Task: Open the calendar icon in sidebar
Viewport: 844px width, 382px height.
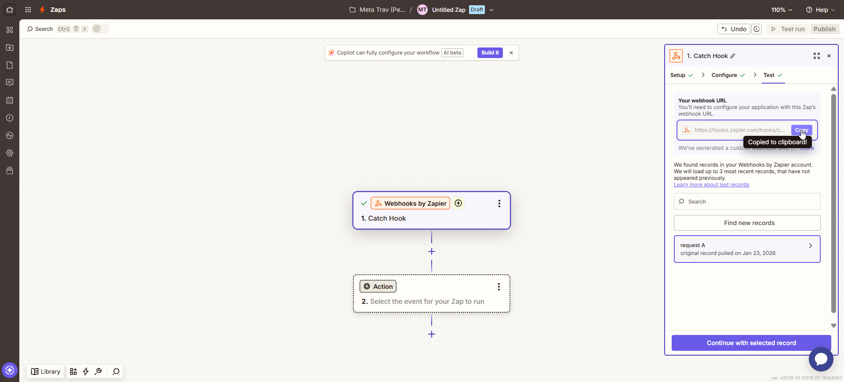Action: (10, 100)
